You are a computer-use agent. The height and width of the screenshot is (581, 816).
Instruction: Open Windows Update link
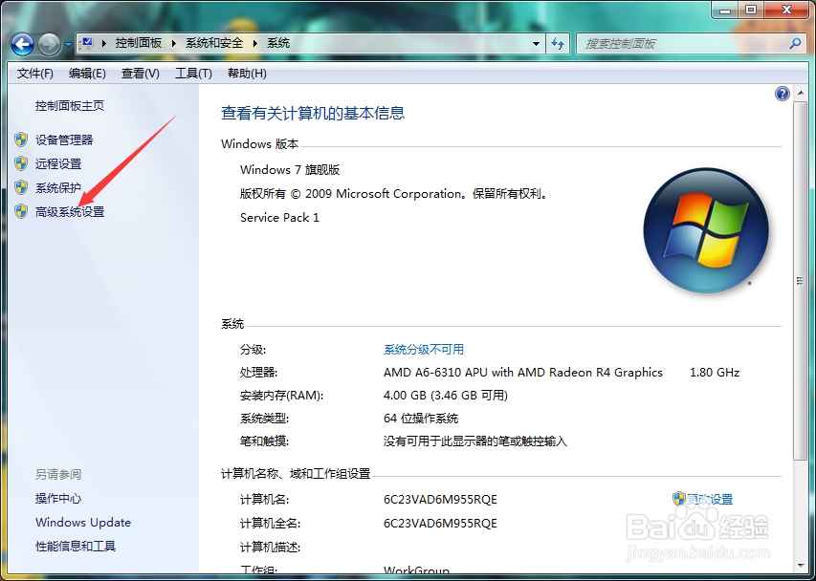tap(83, 523)
